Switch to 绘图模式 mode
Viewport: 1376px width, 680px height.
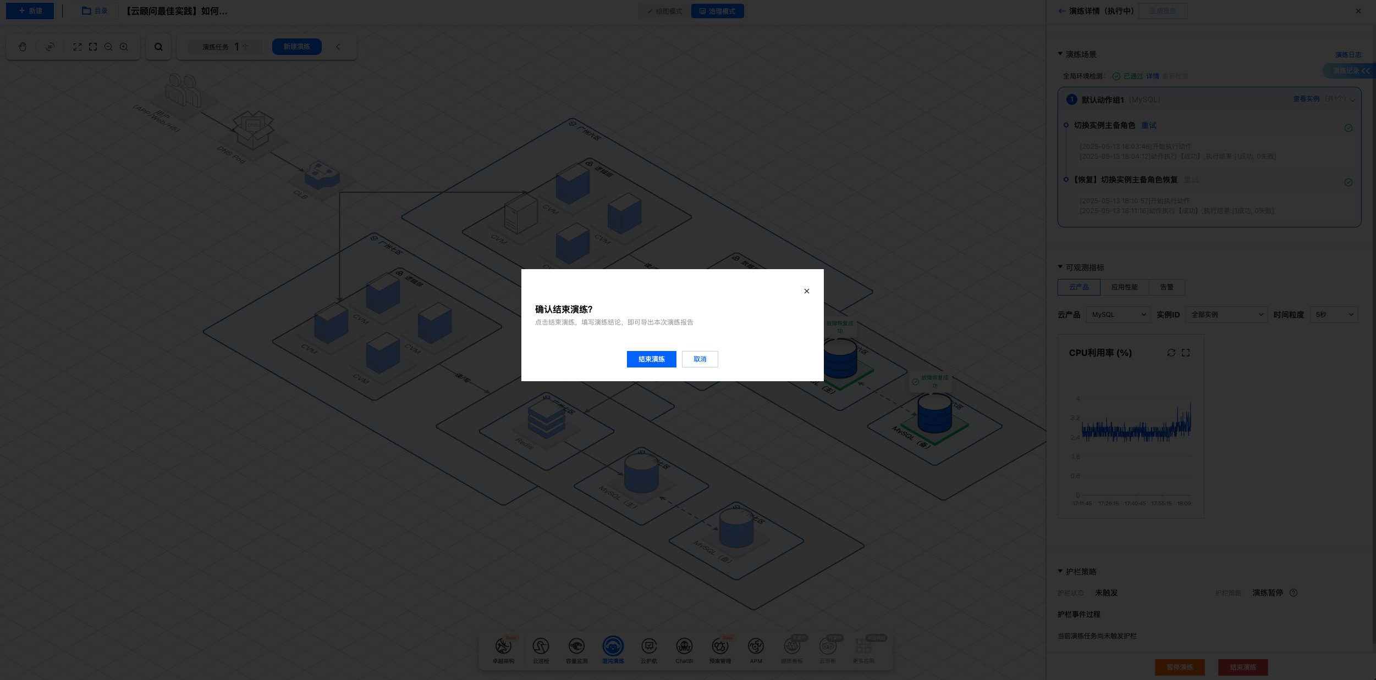point(664,11)
